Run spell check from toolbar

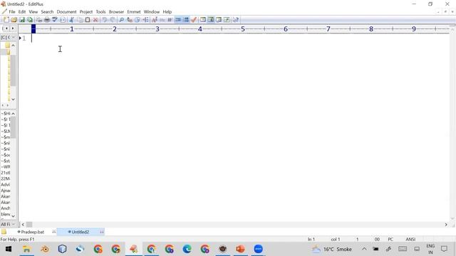pos(55,20)
